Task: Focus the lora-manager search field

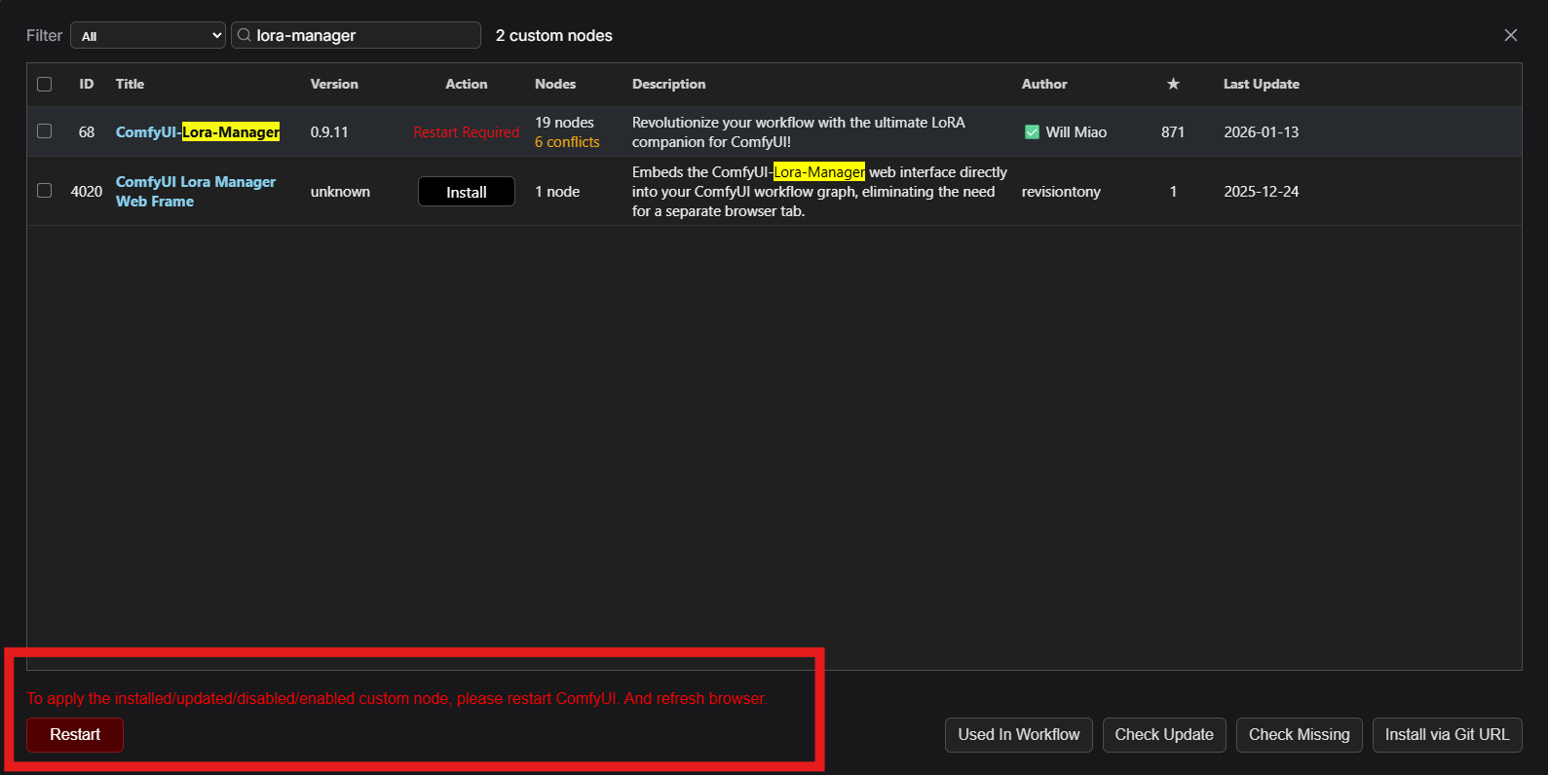Action: 357,35
